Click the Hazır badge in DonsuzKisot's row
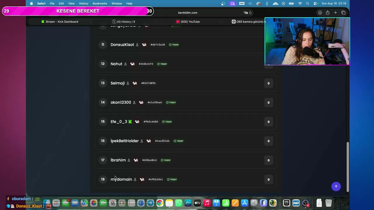 click(174, 45)
